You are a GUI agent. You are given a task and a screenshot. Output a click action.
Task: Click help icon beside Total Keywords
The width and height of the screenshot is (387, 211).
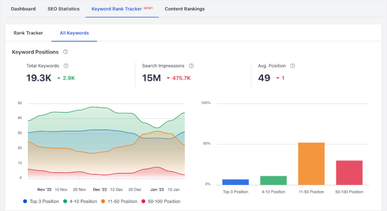pos(66,66)
